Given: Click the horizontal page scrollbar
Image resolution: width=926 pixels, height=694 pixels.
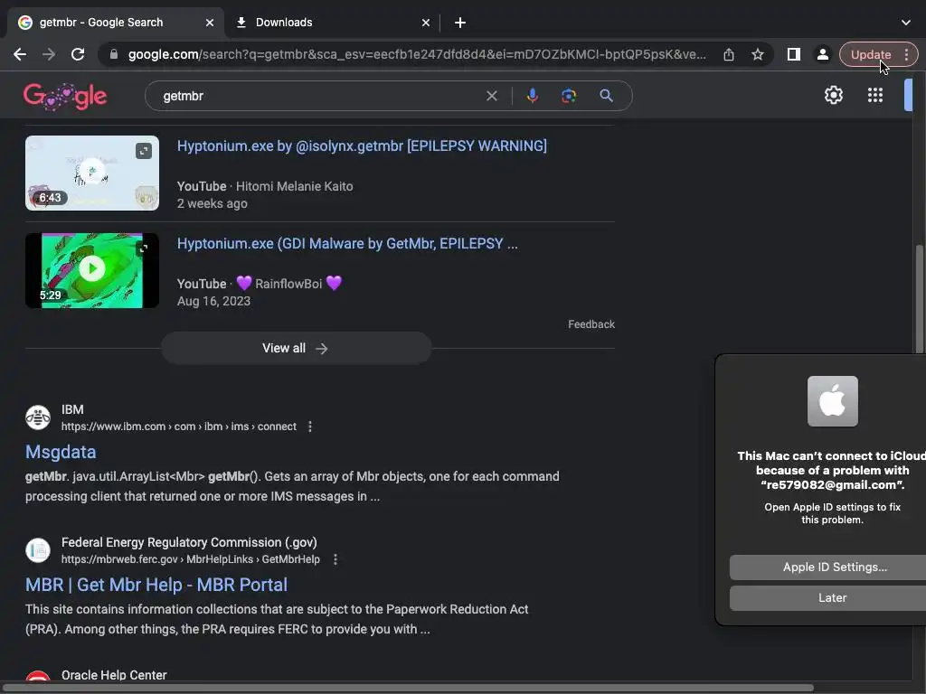Looking at the screenshot, I should 408,688.
